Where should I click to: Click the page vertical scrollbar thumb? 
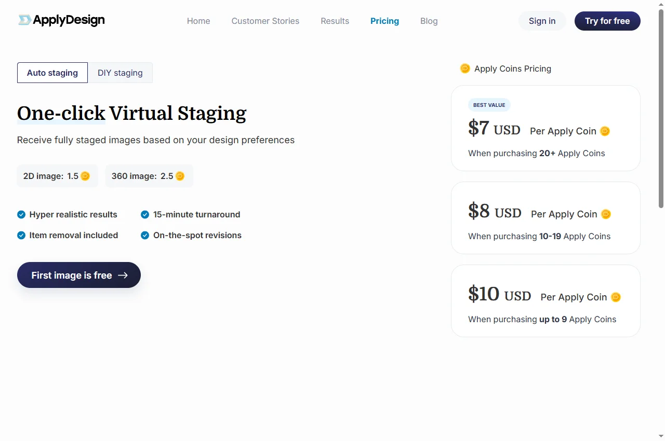(661, 108)
